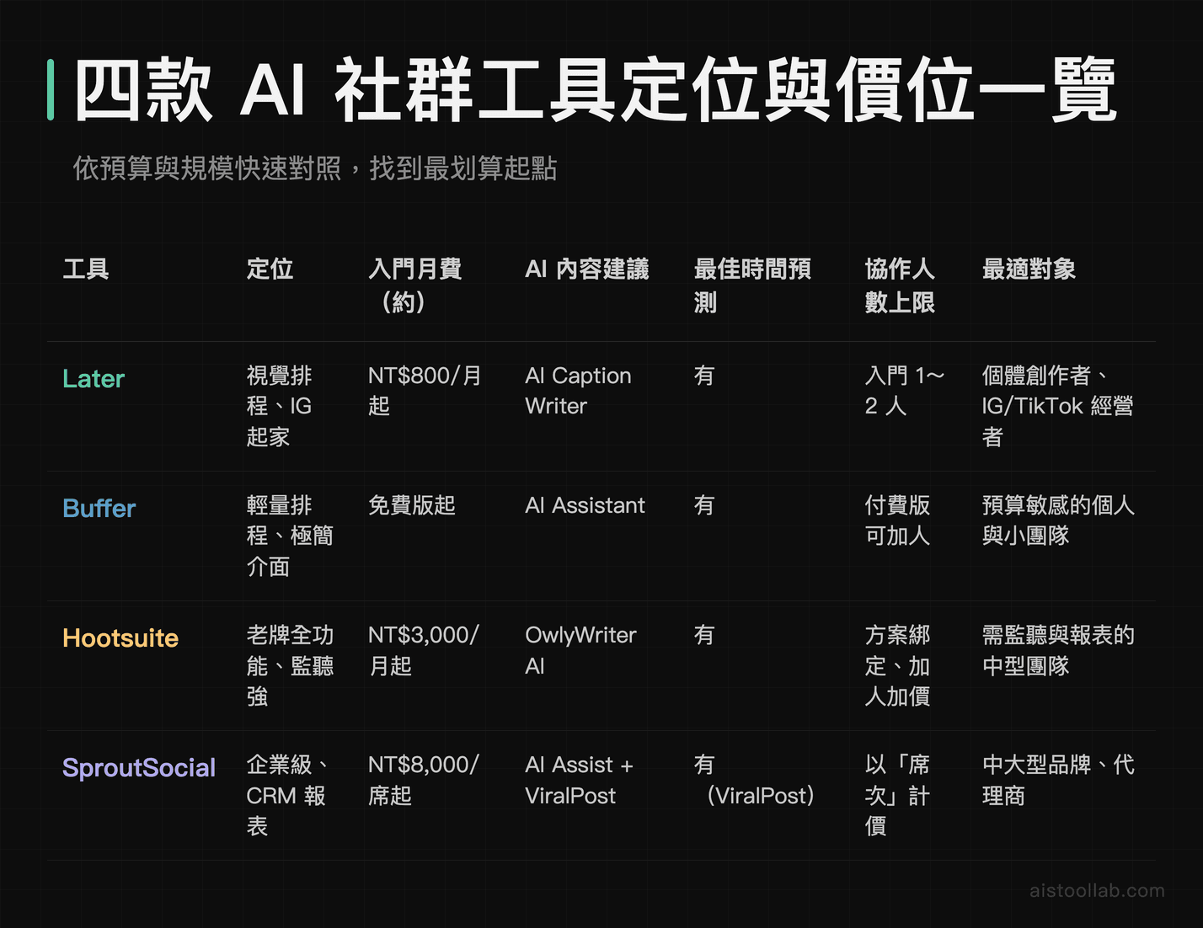Click the cell 有（ViralPost）
This screenshot has width=1203, height=928.
[755, 780]
